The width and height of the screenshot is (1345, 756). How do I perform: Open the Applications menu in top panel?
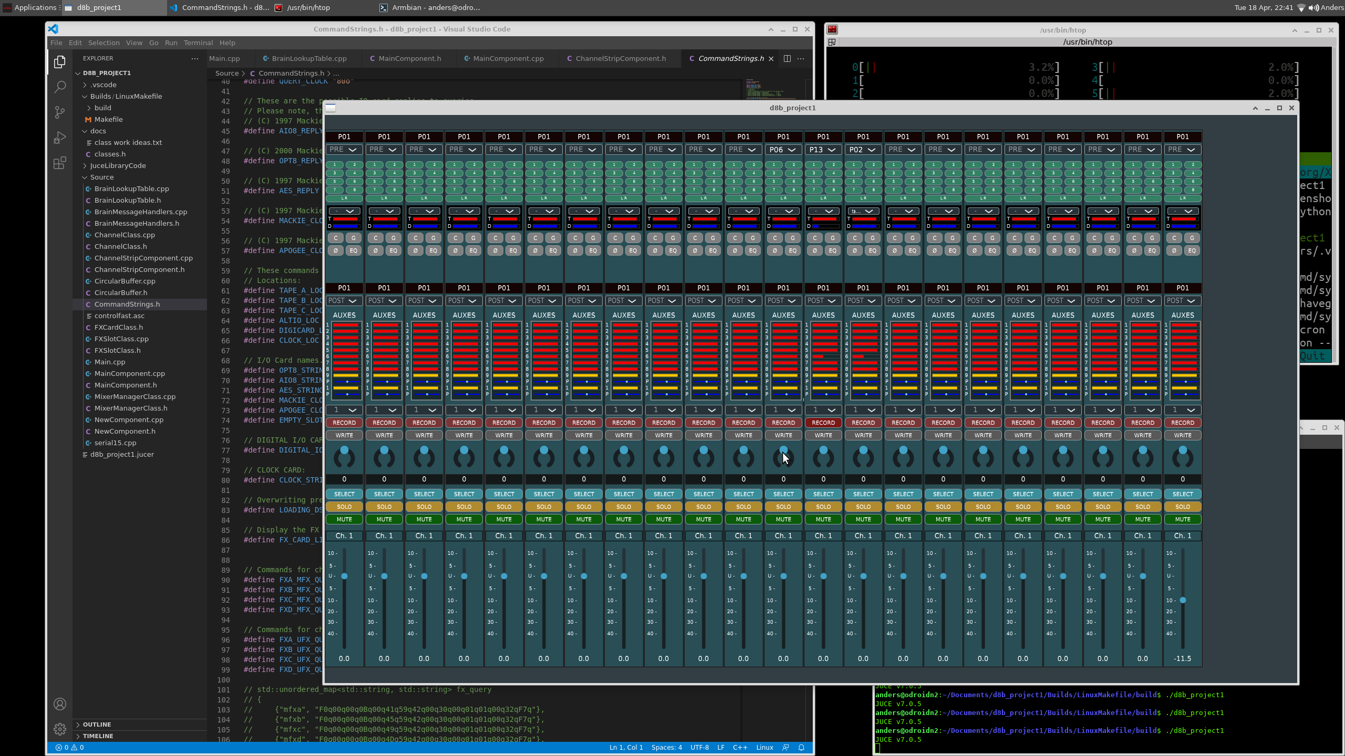pos(30,7)
